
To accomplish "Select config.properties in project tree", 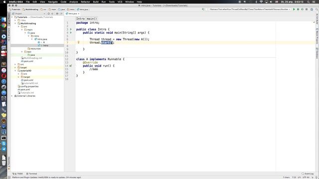I will [x=28, y=87].
